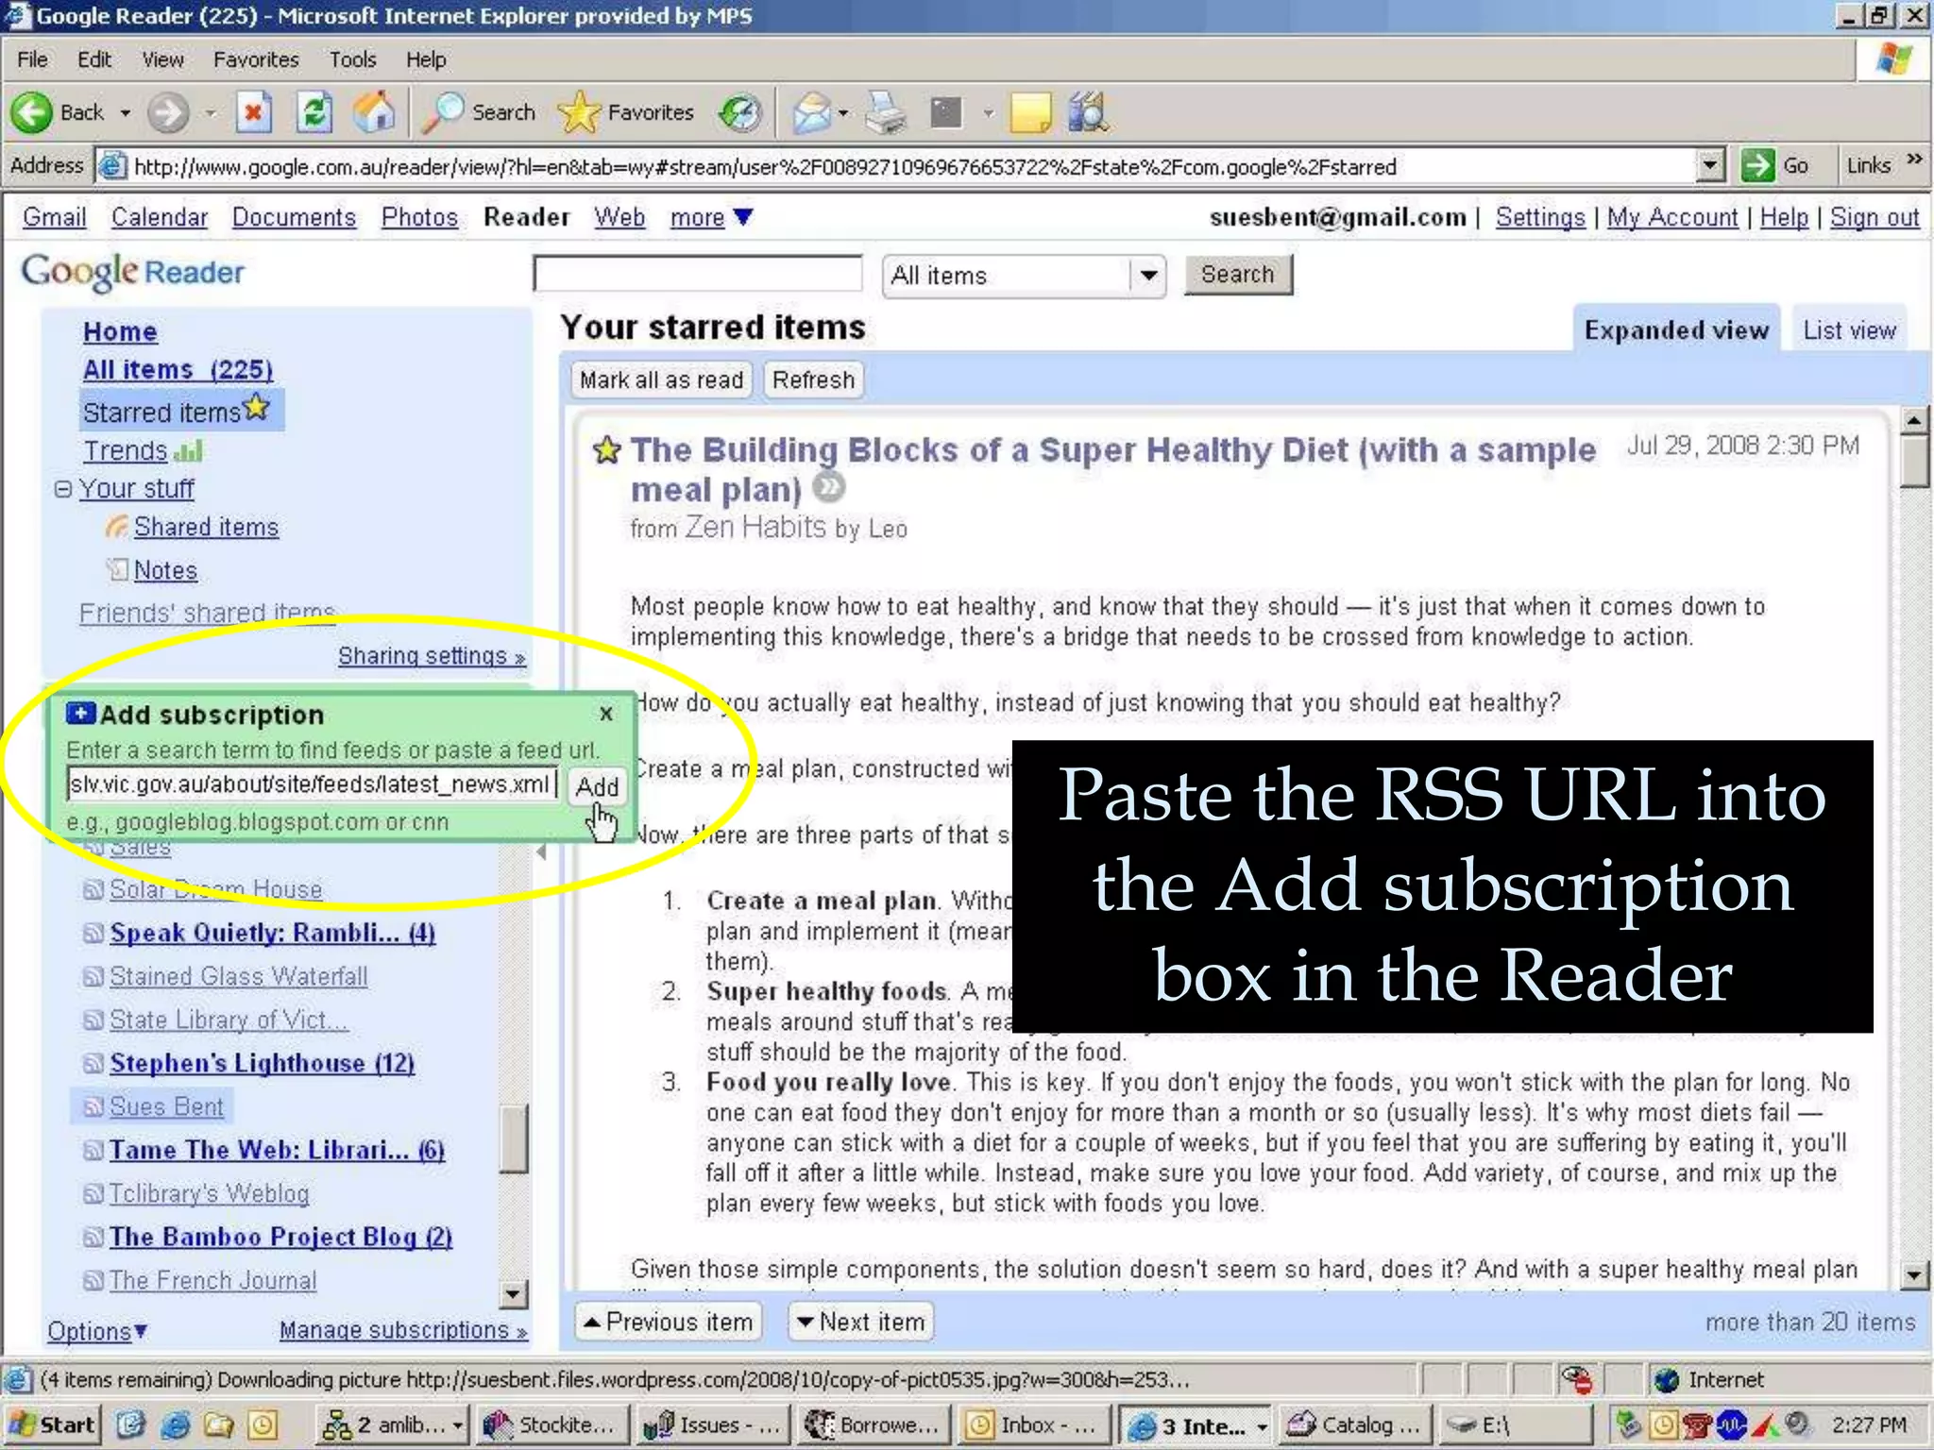Open Start menu on taskbar
This screenshot has width=1934, height=1450.
(x=53, y=1425)
